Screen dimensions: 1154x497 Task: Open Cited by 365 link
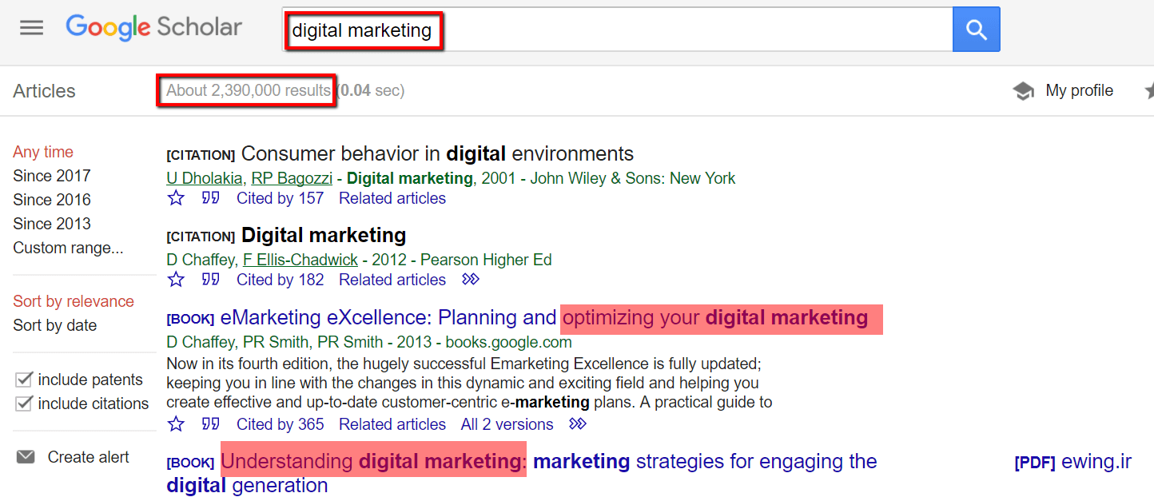click(x=281, y=424)
